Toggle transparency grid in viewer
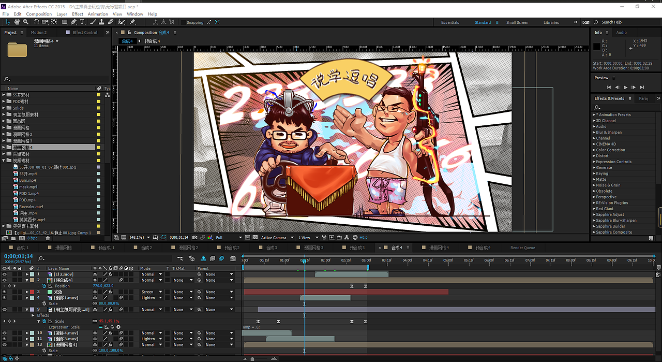The image size is (662, 362). pyautogui.click(x=255, y=238)
